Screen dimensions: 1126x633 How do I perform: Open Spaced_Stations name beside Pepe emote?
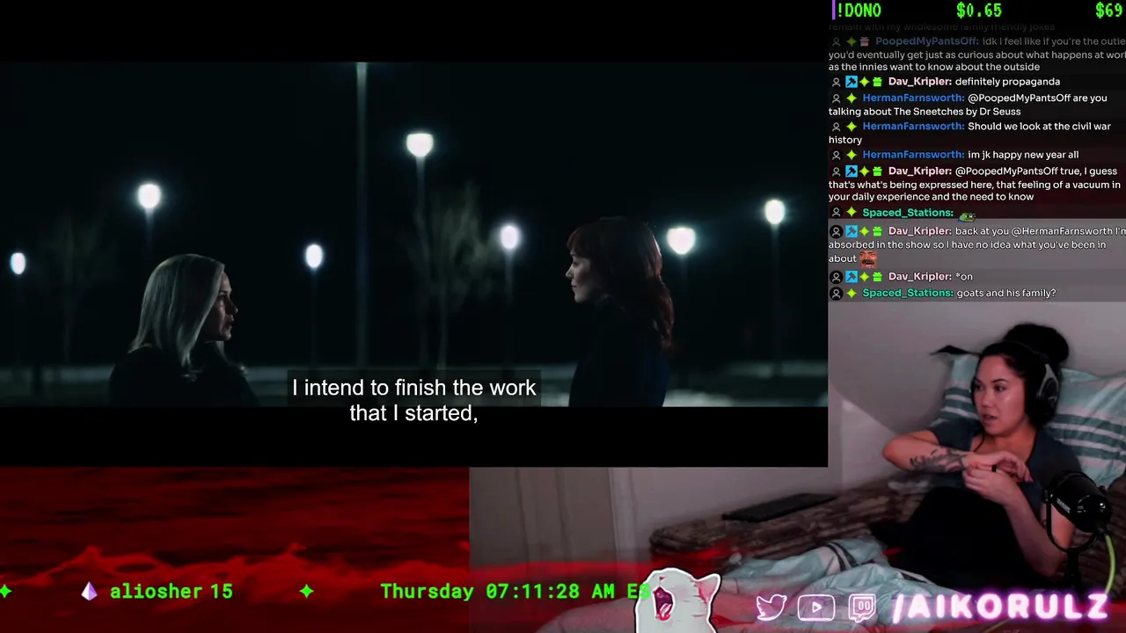[x=908, y=213]
